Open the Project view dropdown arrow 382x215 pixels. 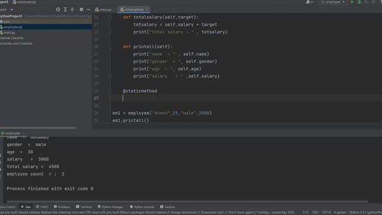click(x=12, y=10)
